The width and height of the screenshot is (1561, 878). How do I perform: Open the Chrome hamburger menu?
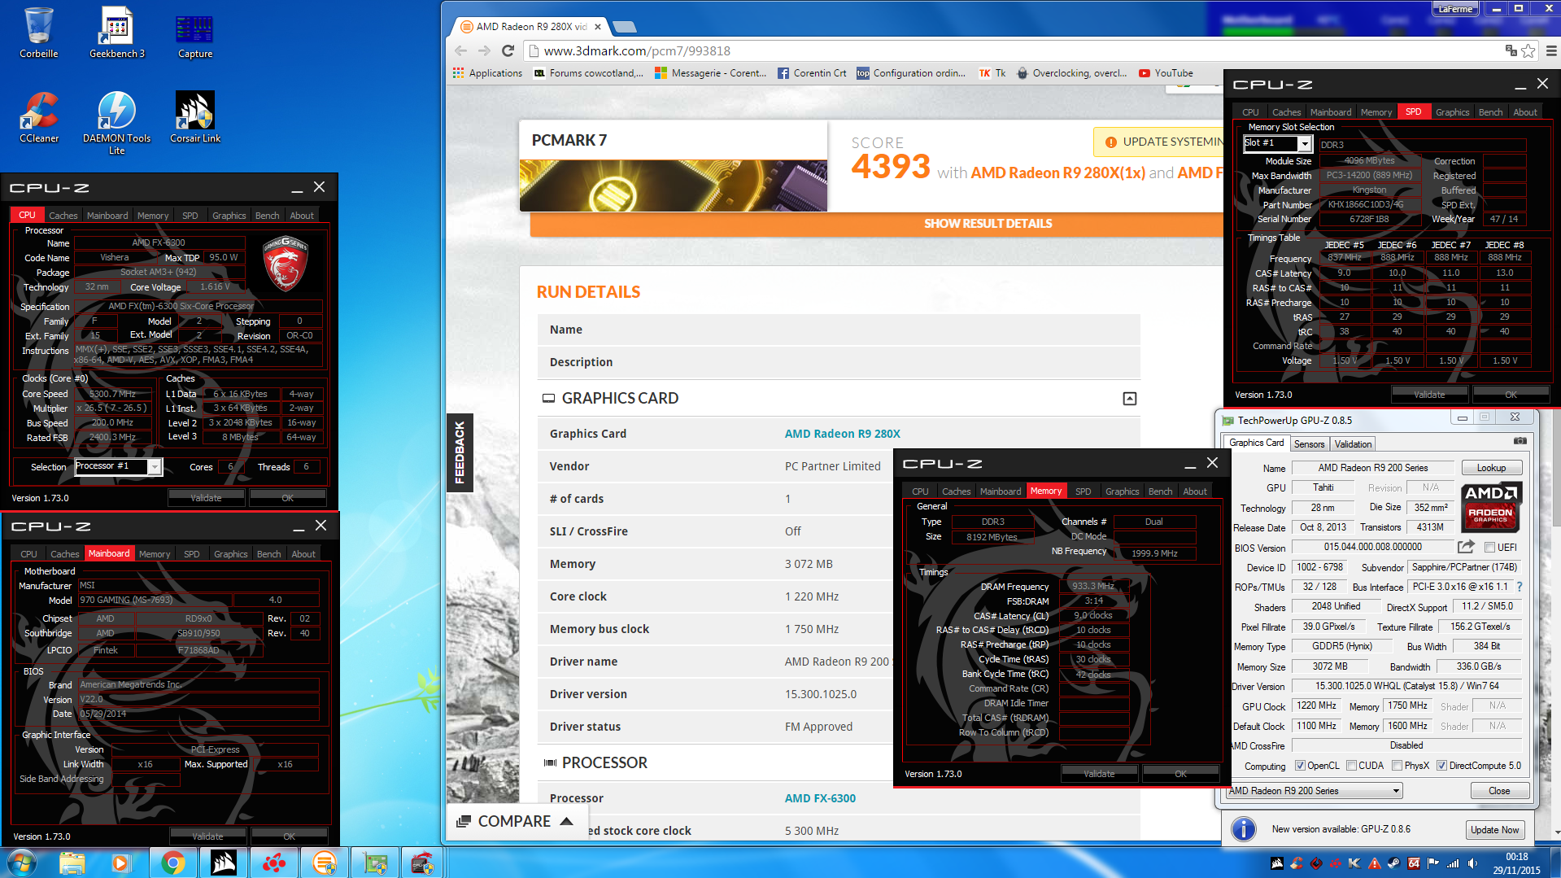coord(1550,50)
